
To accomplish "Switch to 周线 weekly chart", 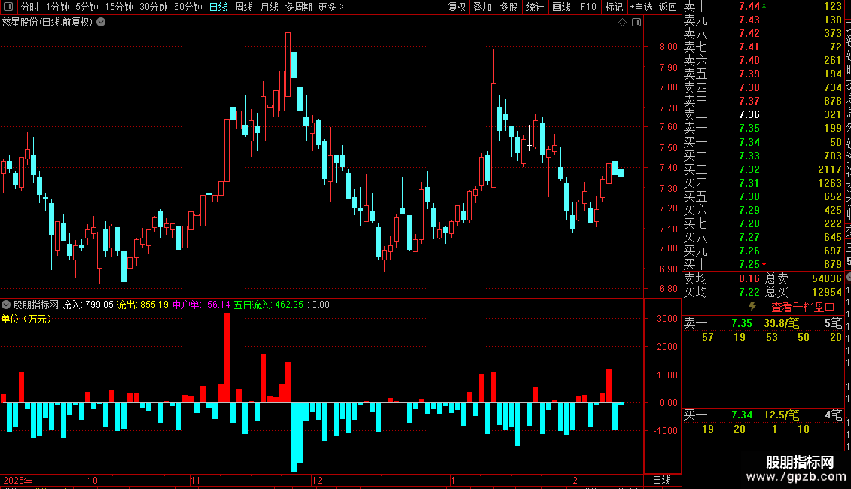I will click(x=244, y=7).
